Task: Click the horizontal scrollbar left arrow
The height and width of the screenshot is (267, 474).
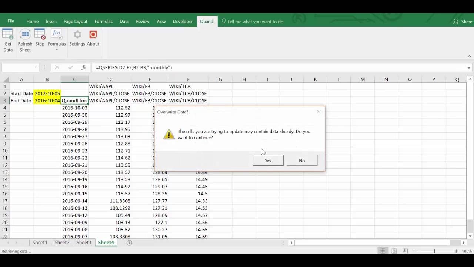Action: tap(291, 243)
